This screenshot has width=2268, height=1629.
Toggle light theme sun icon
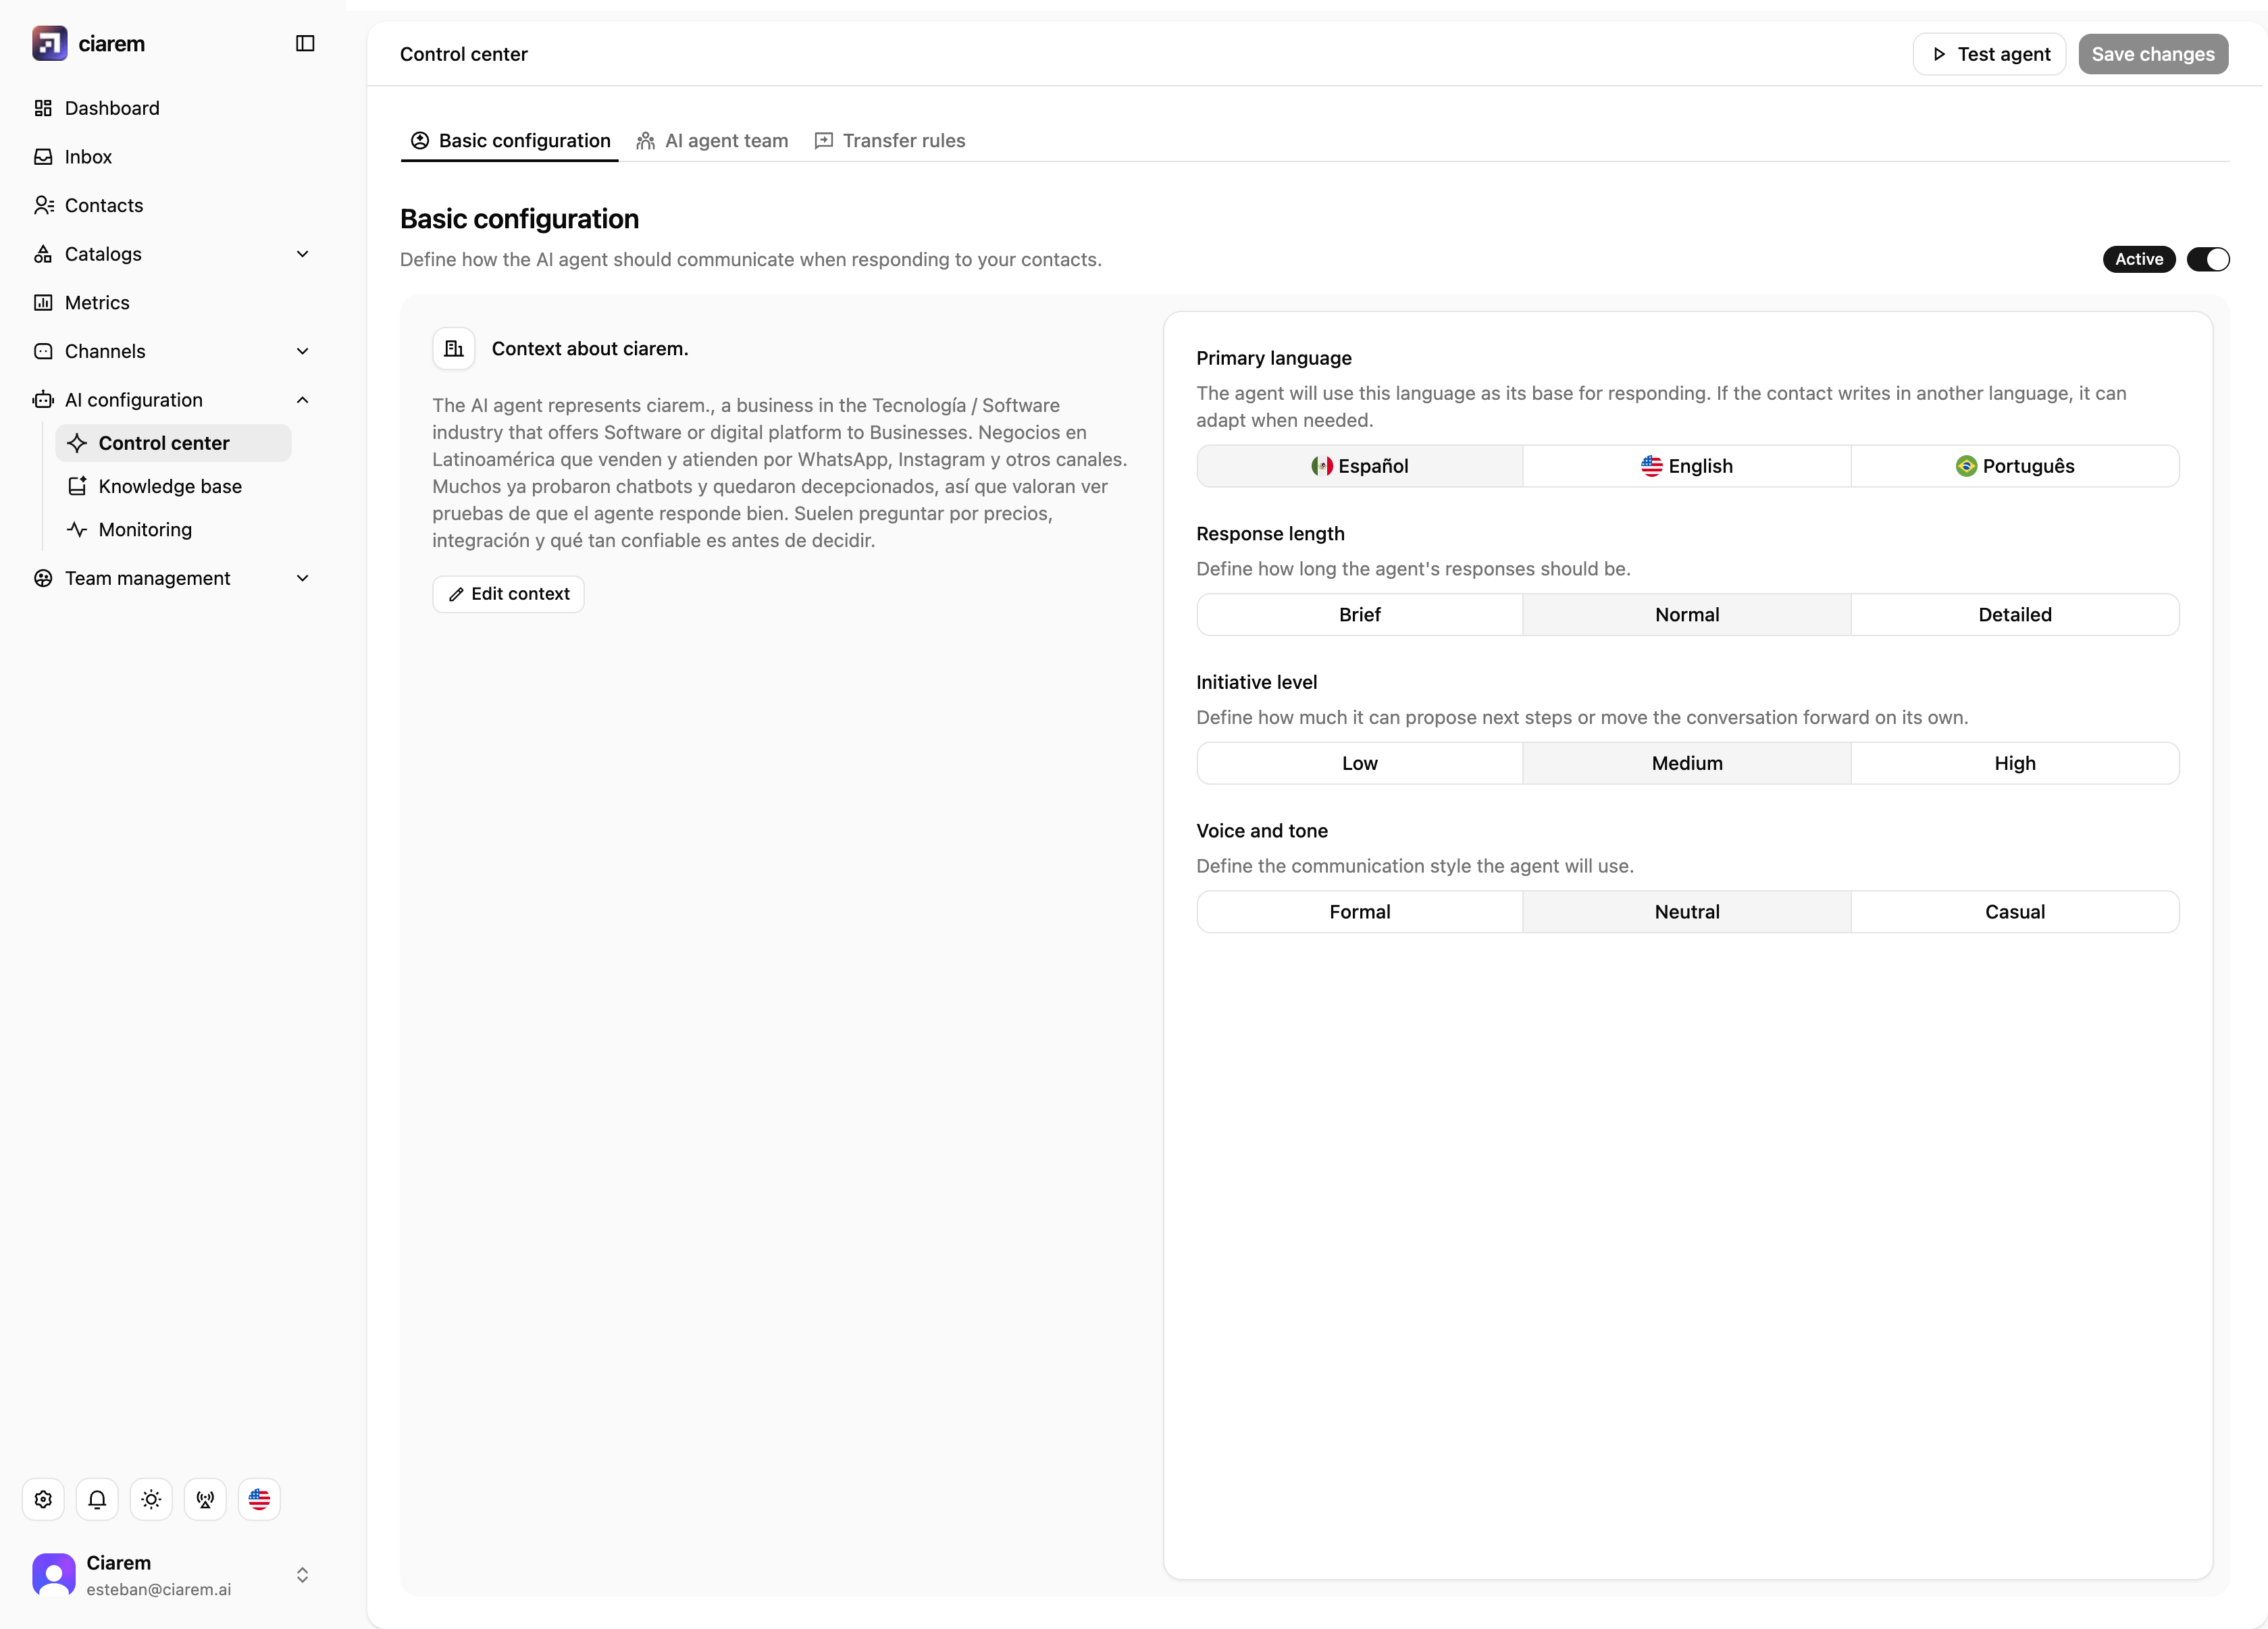point(151,1499)
